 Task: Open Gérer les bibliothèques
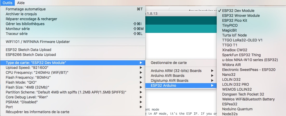click(73, 24)
